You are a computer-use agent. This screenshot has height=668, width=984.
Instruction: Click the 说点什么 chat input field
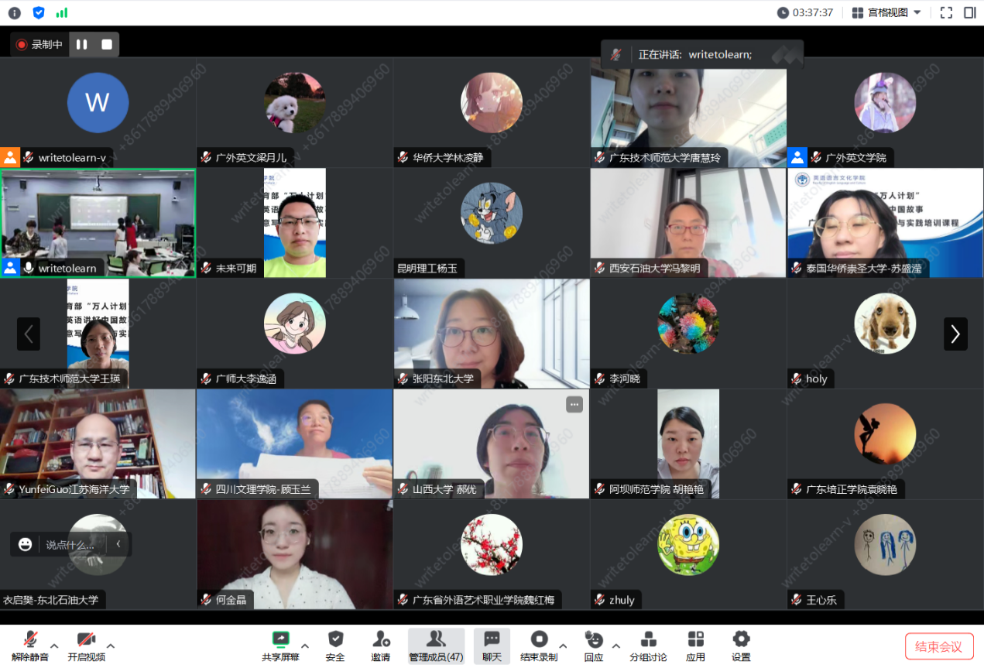tap(70, 544)
